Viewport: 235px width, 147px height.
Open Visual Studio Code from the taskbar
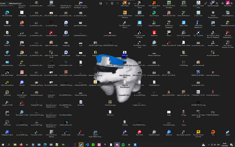pyautogui.click(x=87, y=144)
